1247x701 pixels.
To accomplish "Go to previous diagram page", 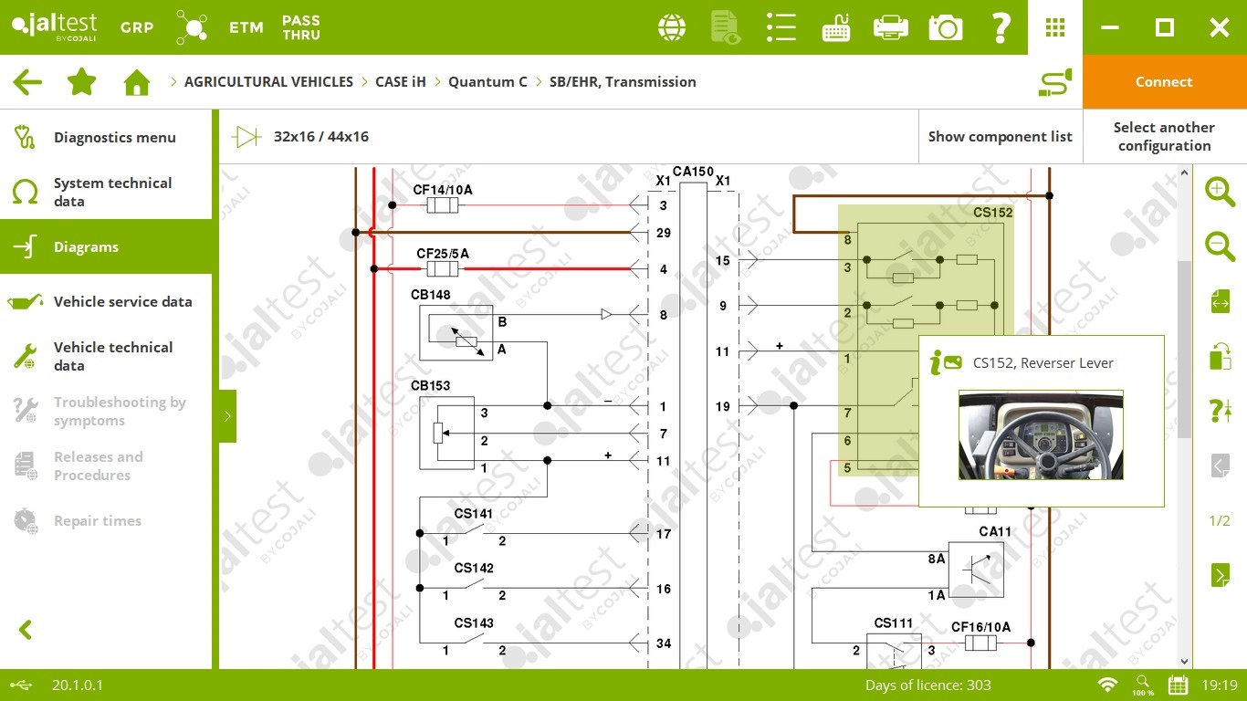I will click(x=1221, y=466).
